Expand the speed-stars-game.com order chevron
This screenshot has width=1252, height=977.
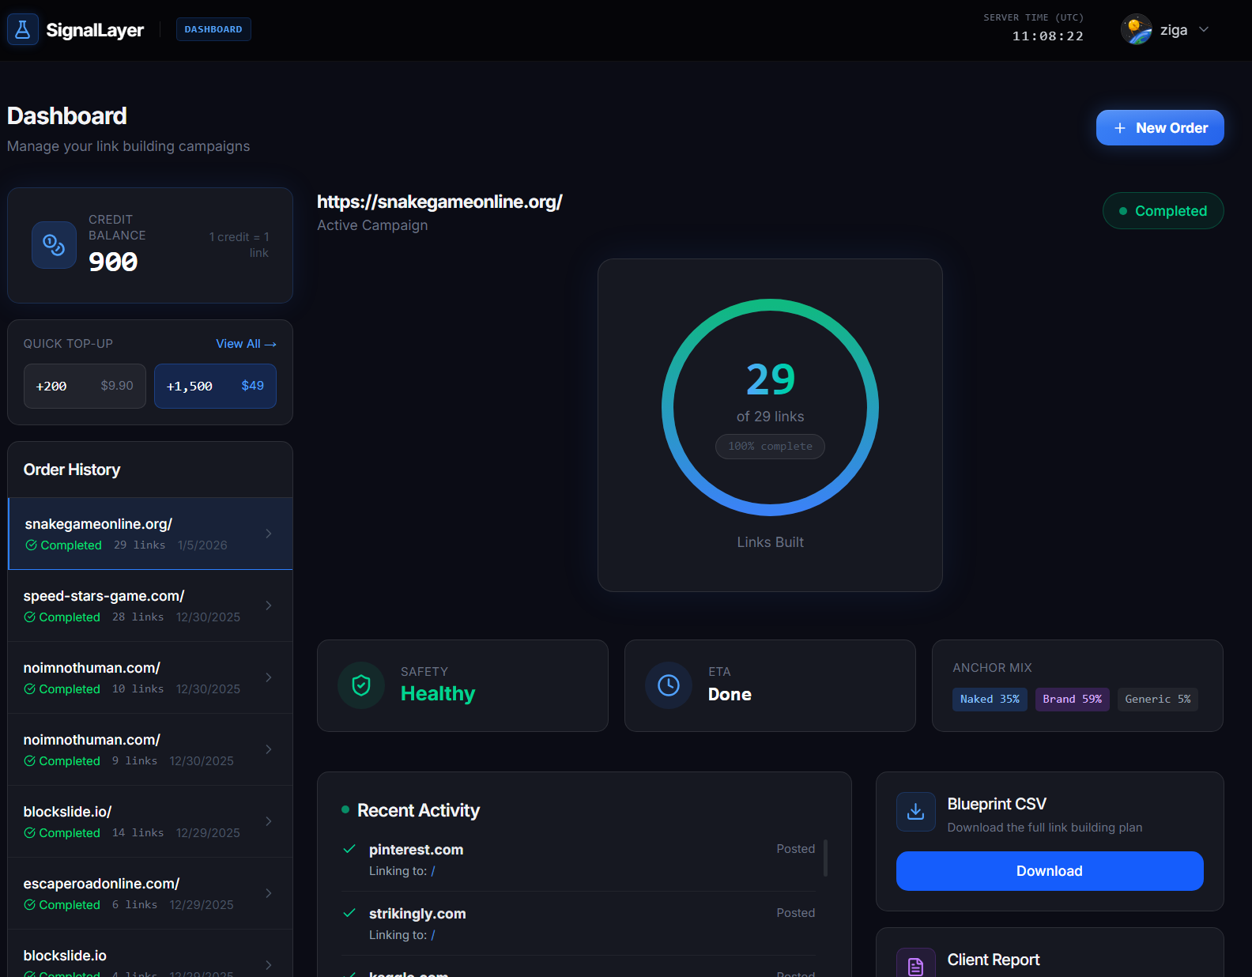click(x=269, y=605)
